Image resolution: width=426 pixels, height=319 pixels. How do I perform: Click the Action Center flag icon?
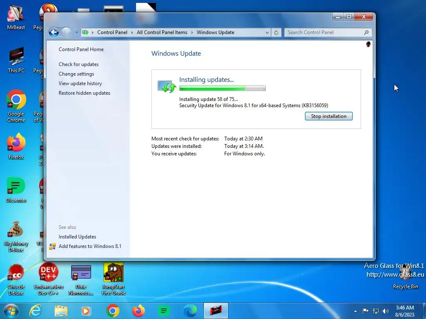tap(365, 311)
